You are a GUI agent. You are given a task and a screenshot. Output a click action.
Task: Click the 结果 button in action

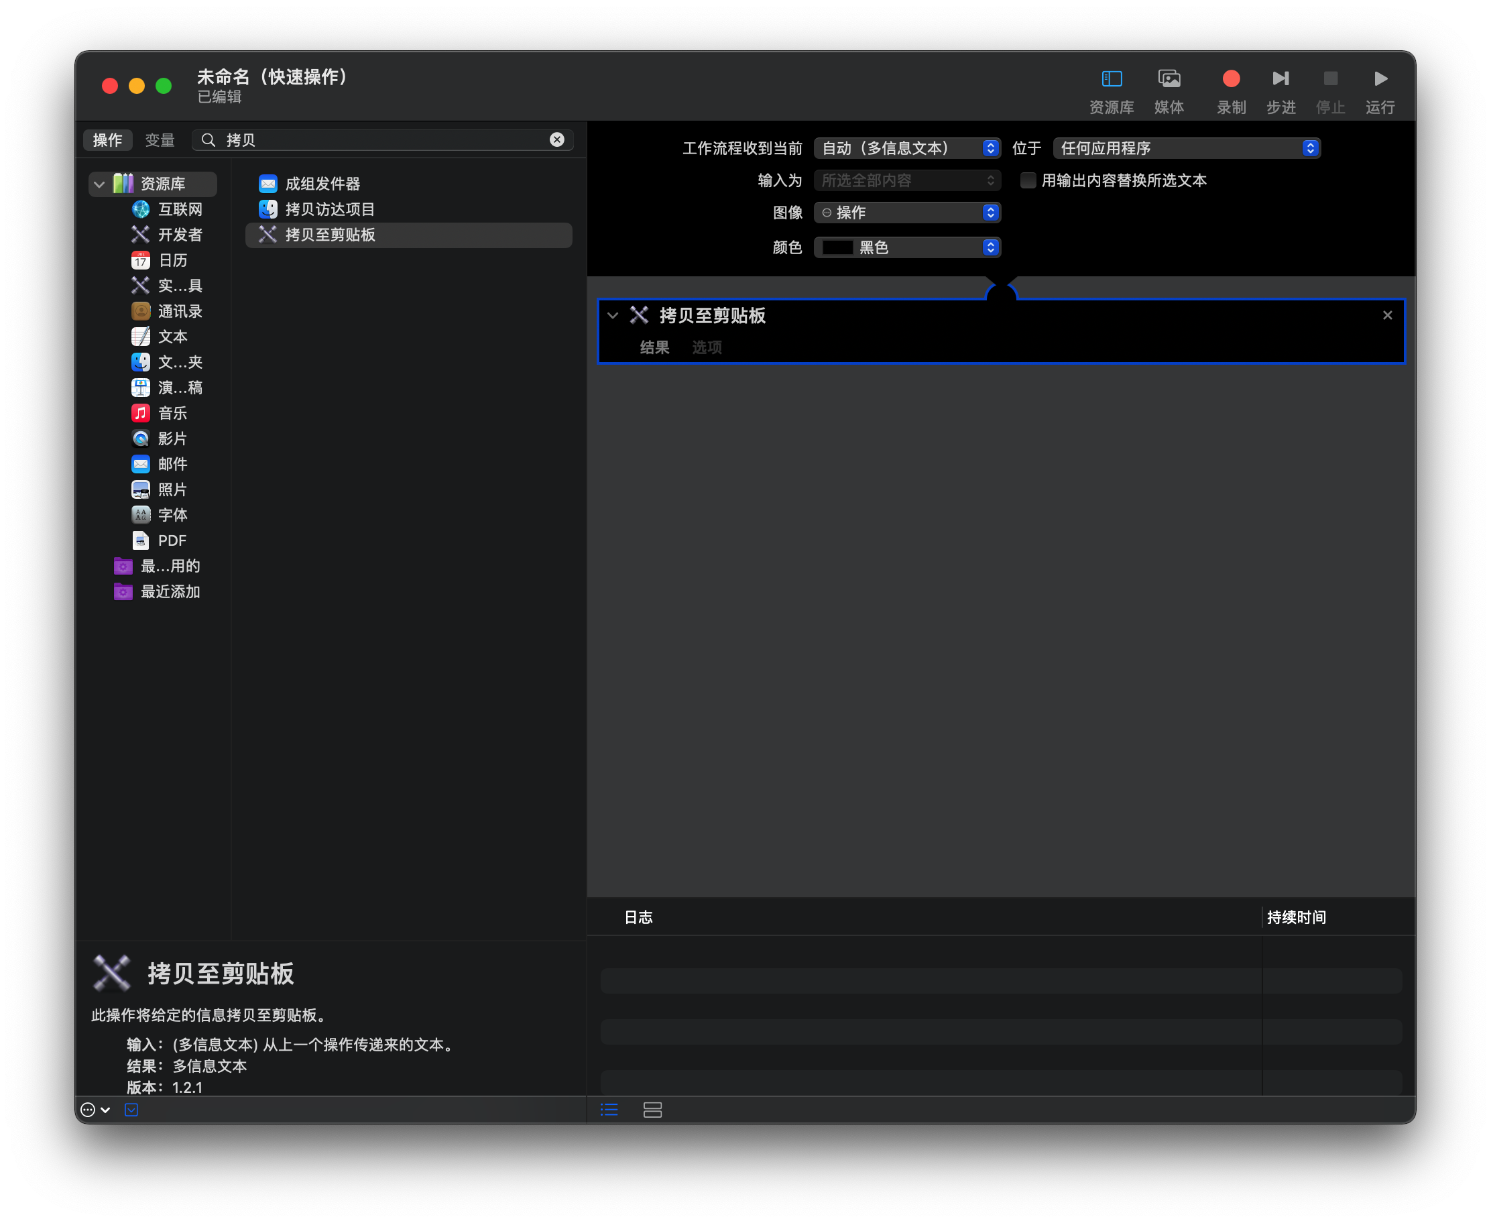click(654, 347)
